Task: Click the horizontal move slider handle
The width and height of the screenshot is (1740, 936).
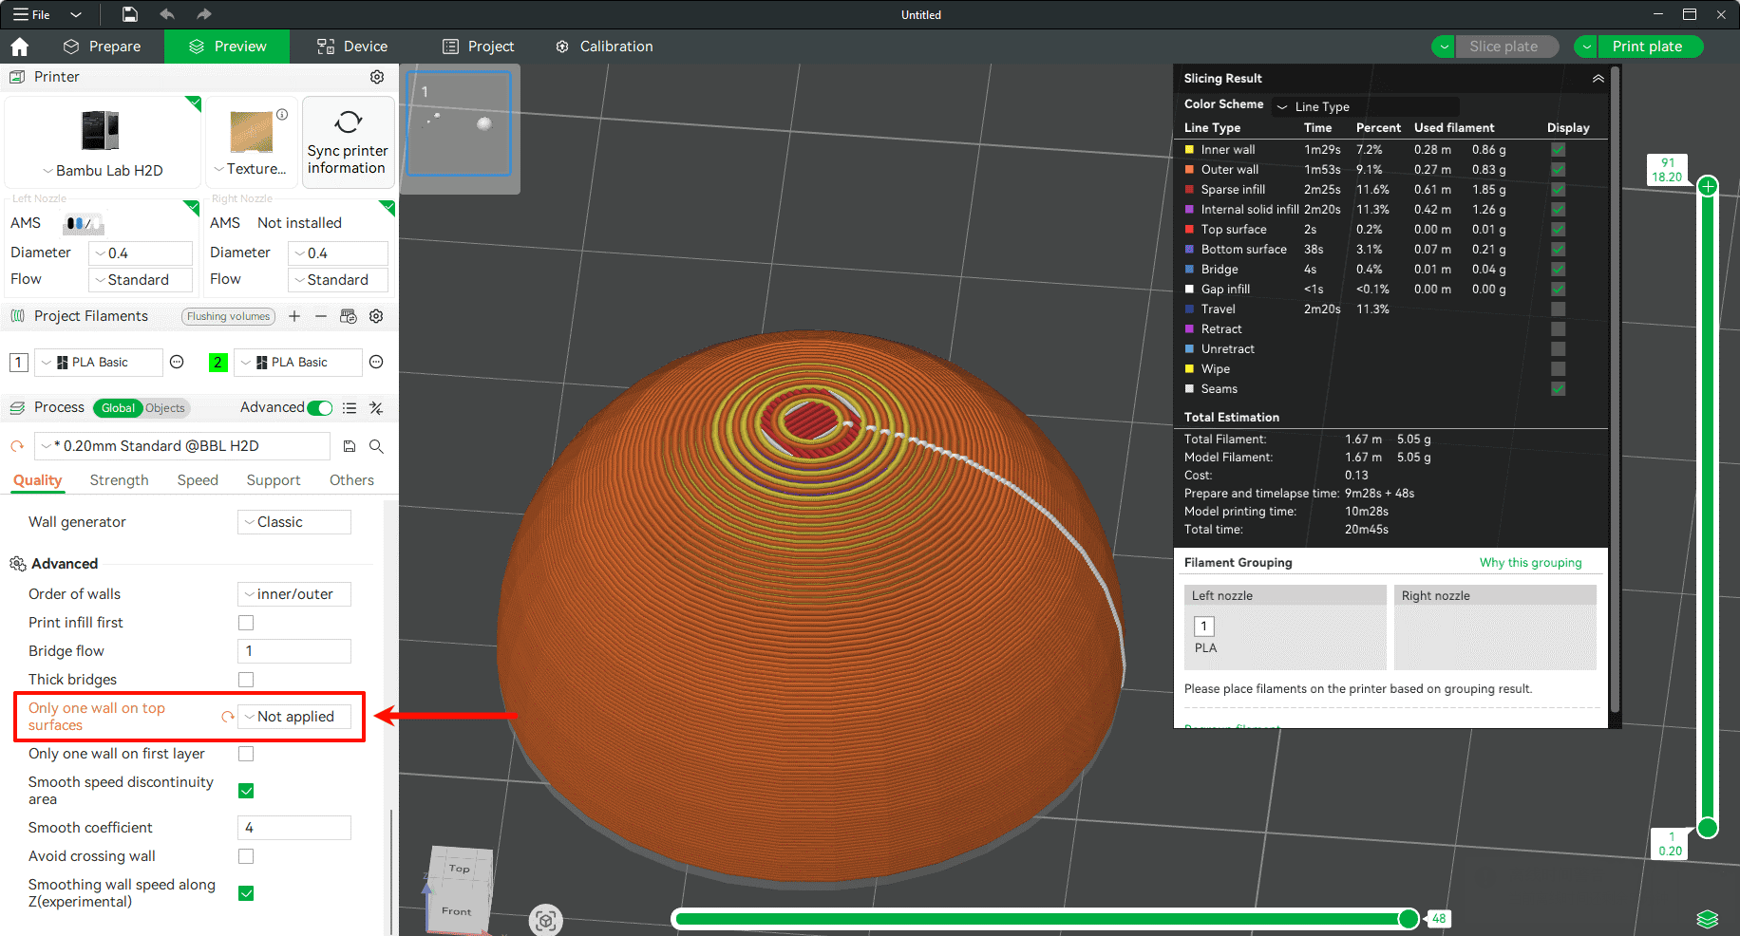Action: (x=1409, y=918)
